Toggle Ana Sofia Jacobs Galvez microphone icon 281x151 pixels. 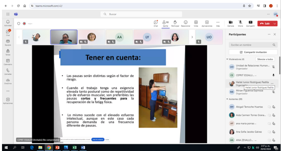click(x=274, y=132)
